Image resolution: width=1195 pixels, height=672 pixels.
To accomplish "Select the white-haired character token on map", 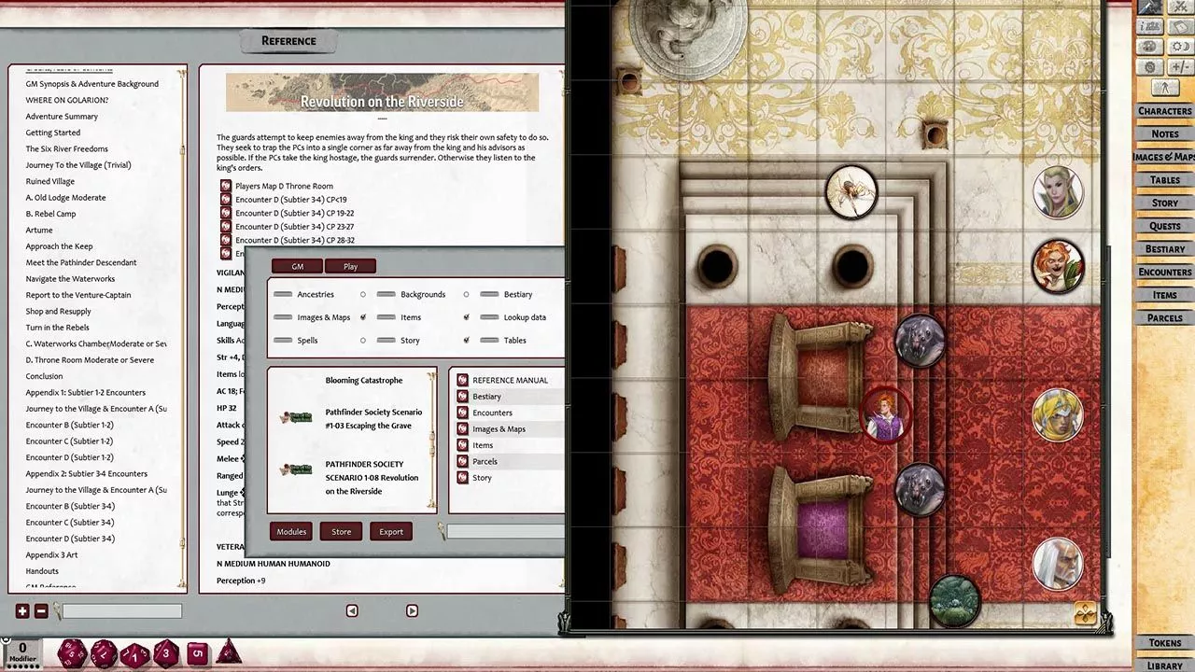I will pyautogui.click(x=1058, y=565).
